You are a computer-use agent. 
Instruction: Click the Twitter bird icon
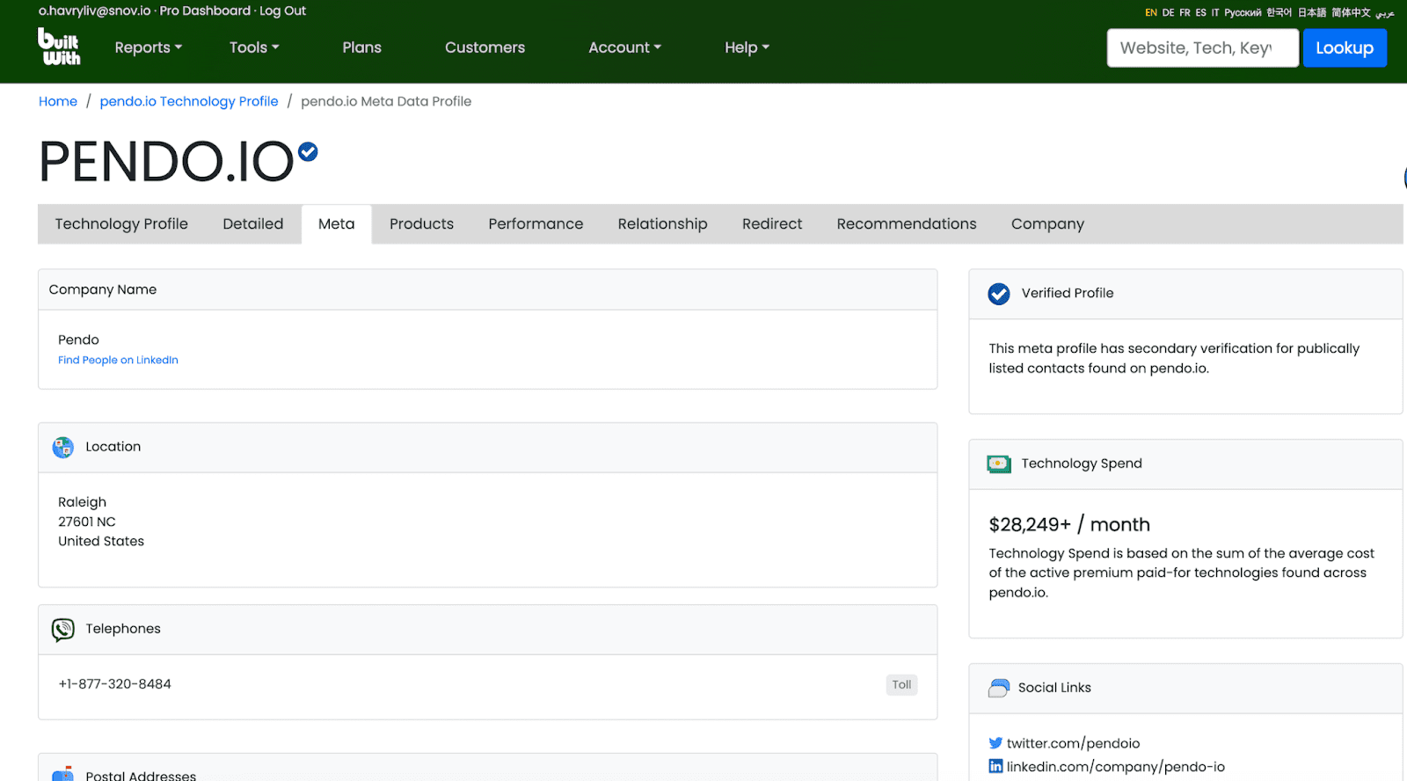[x=995, y=743]
